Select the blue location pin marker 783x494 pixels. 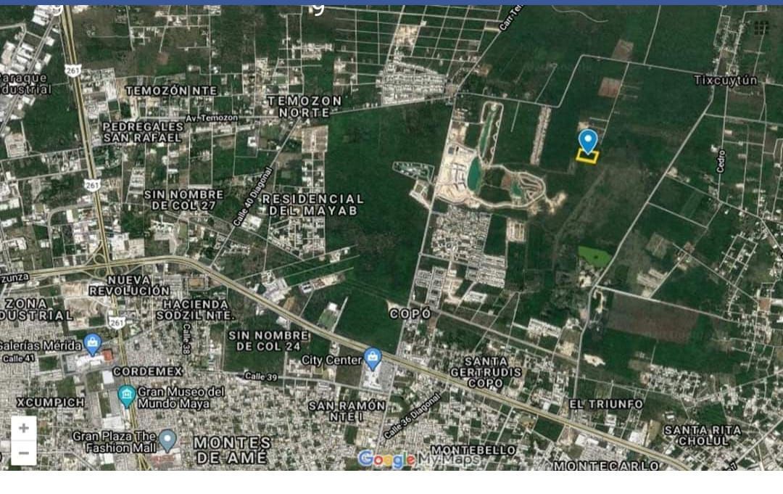click(x=588, y=141)
